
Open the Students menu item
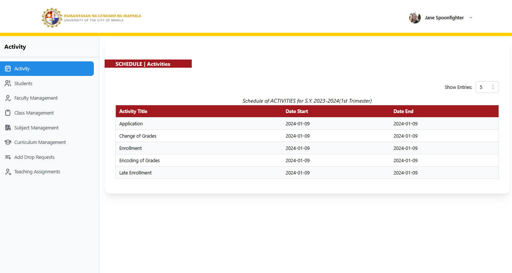point(23,83)
